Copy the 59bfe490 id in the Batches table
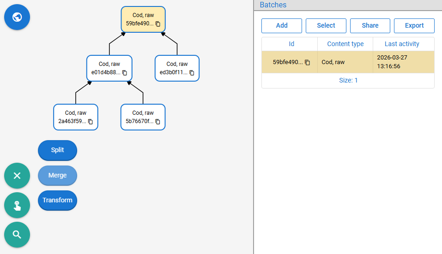The height and width of the screenshot is (254, 442). click(307, 62)
